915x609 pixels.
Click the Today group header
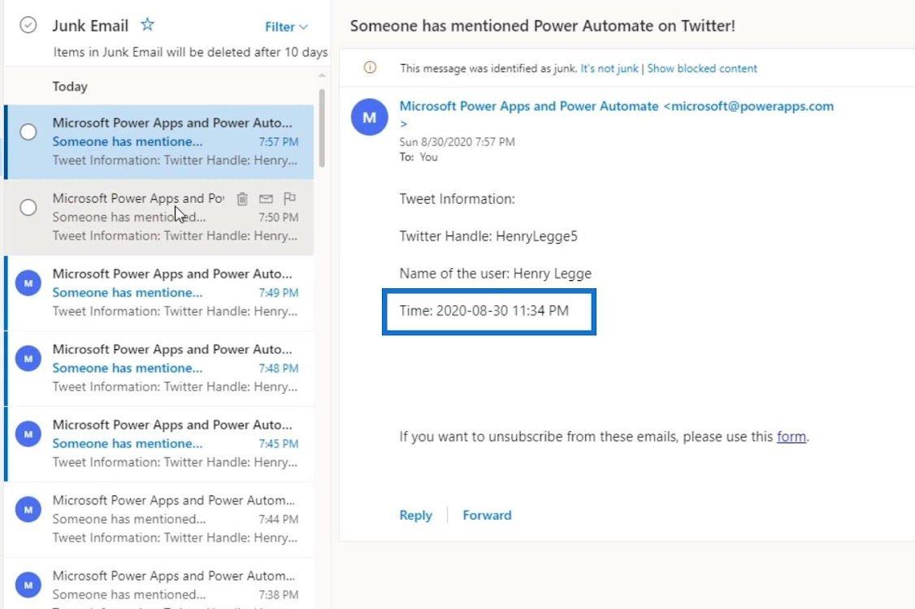[x=70, y=86]
